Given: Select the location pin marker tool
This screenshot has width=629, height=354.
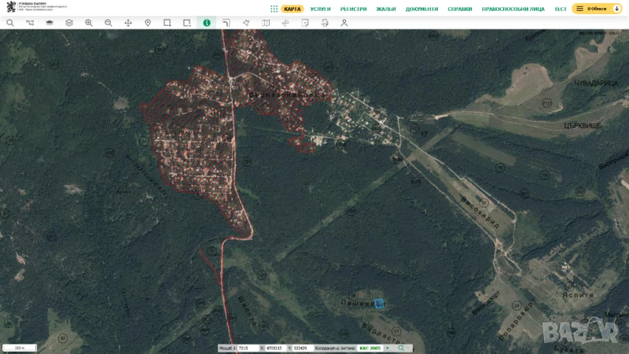Looking at the screenshot, I should tap(148, 23).
